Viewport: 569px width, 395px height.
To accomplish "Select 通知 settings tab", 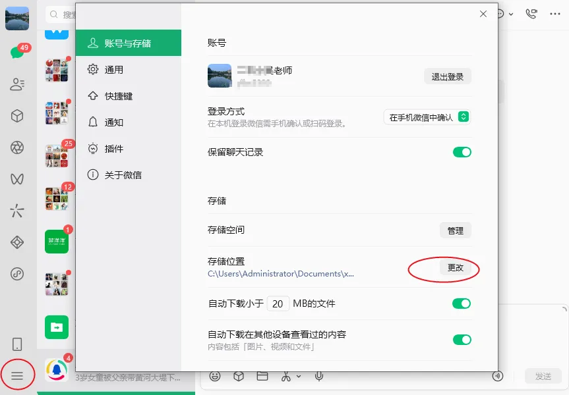I will 129,122.
